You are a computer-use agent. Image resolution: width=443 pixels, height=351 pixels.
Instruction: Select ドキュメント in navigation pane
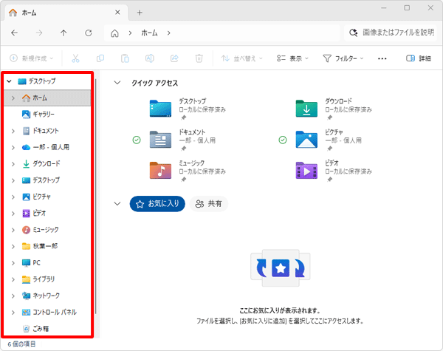pyautogui.click(x=46, y=131)
